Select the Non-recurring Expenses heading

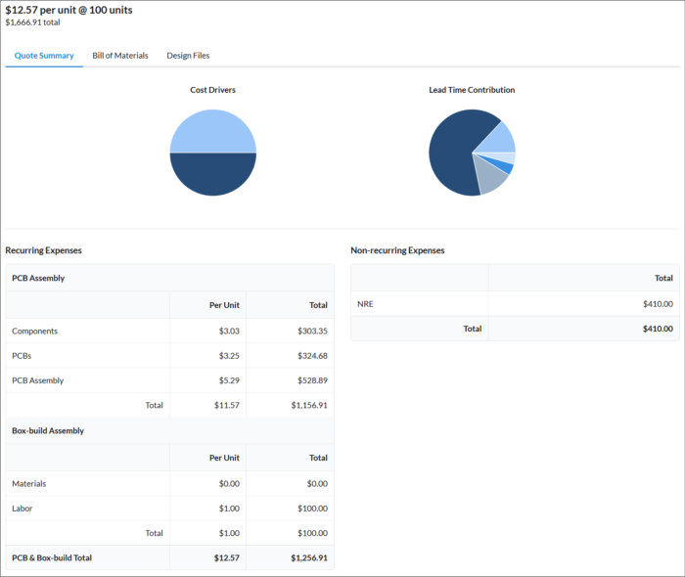point(397,250)
